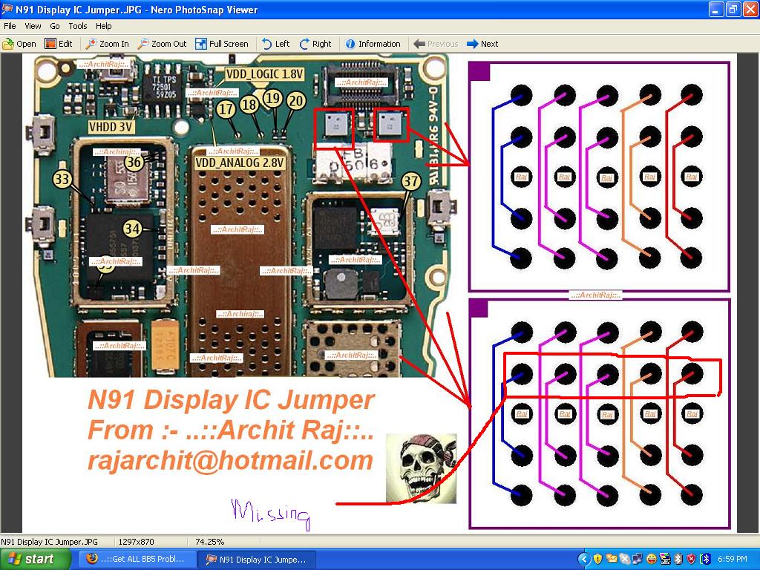The height and width of the screenshot is (570, 760).
Task: Click the Yahoo Messenger smiley tray icon
Action: click(x=652, y=560)
